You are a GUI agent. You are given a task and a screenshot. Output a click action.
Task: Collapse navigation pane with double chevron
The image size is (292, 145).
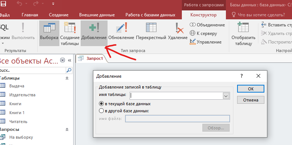(x=70, y=60)
